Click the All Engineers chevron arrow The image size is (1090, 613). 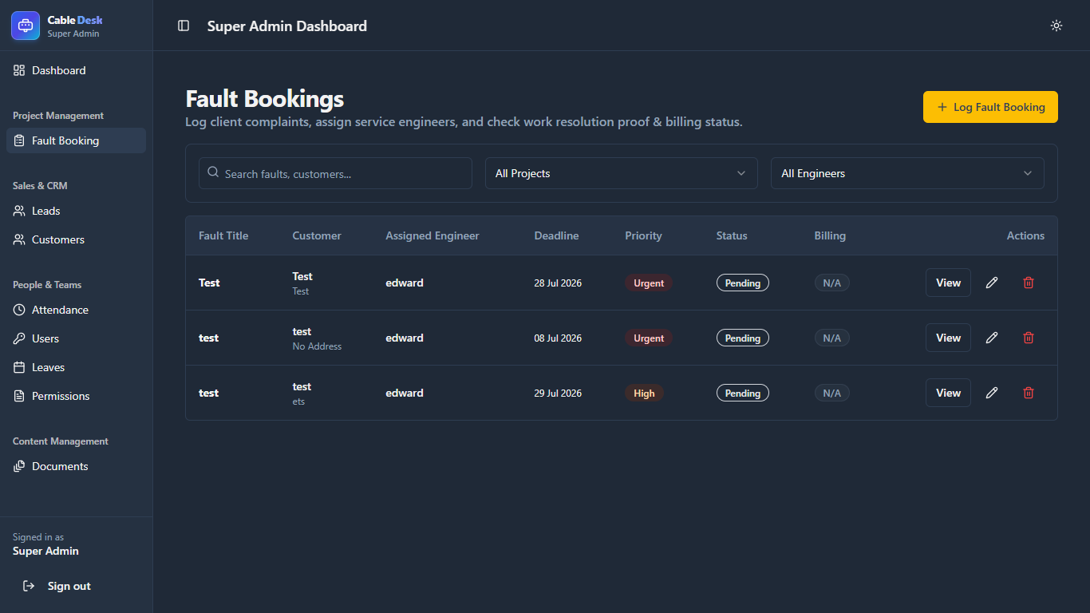1028,173
